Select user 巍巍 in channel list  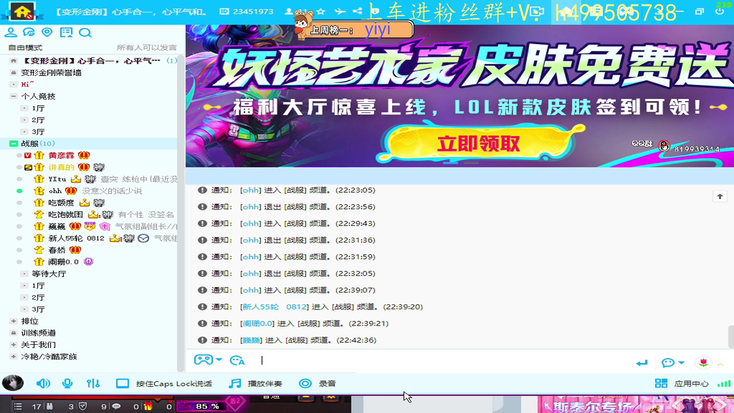pyautogui.click(x=57, y=226)
